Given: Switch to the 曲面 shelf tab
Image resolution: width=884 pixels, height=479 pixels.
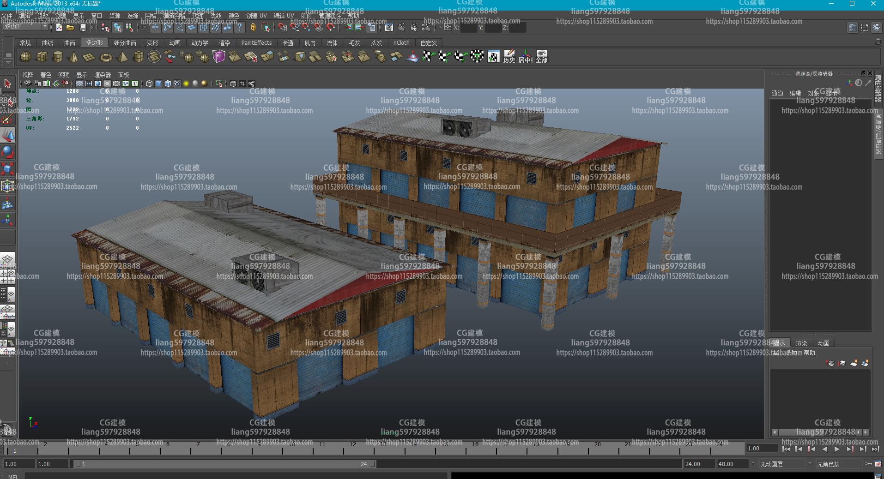Looking at the screenshot, I should tap(70, 43).
